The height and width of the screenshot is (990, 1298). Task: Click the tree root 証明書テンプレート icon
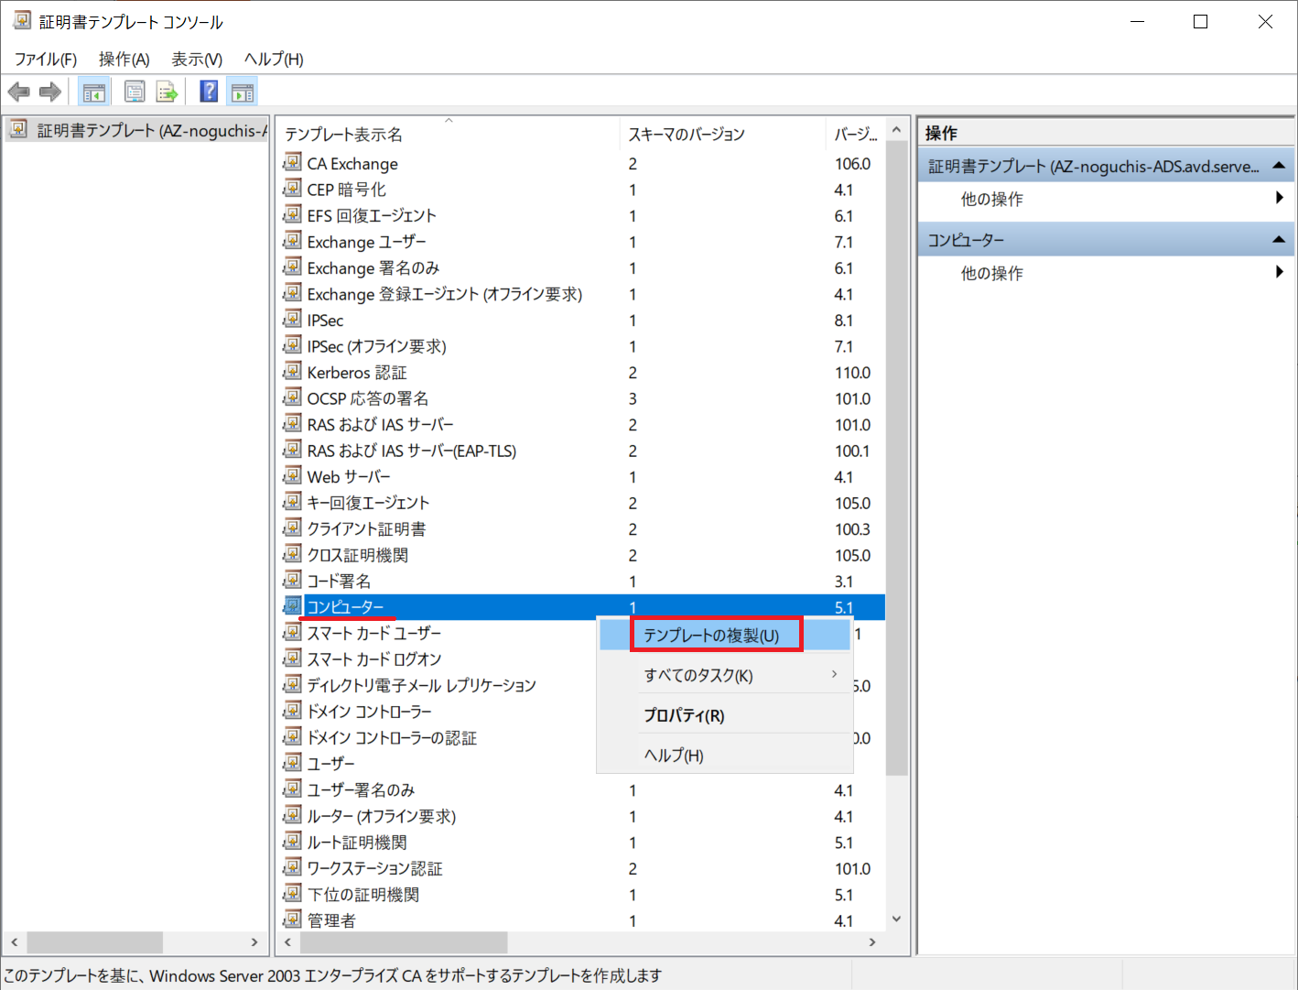18,129
